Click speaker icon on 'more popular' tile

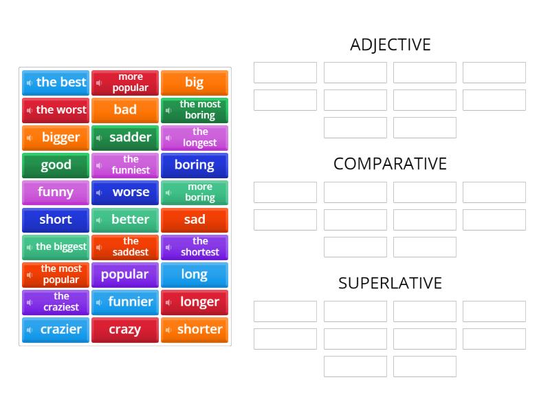99,83
